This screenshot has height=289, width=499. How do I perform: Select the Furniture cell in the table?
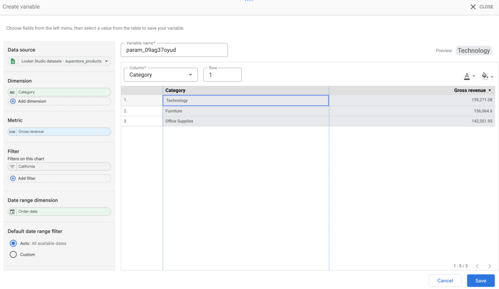[246, 111]
